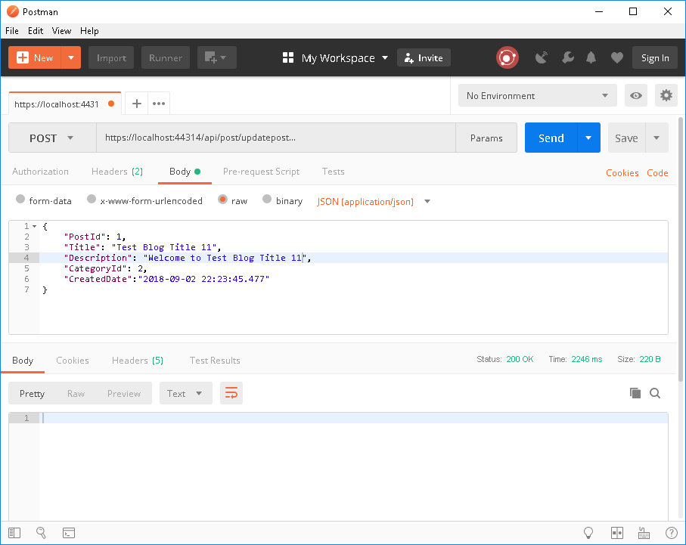This screenshot has width=686, height=545.
Task: Switch response view to Preview
Action: [x=124, y=393]
